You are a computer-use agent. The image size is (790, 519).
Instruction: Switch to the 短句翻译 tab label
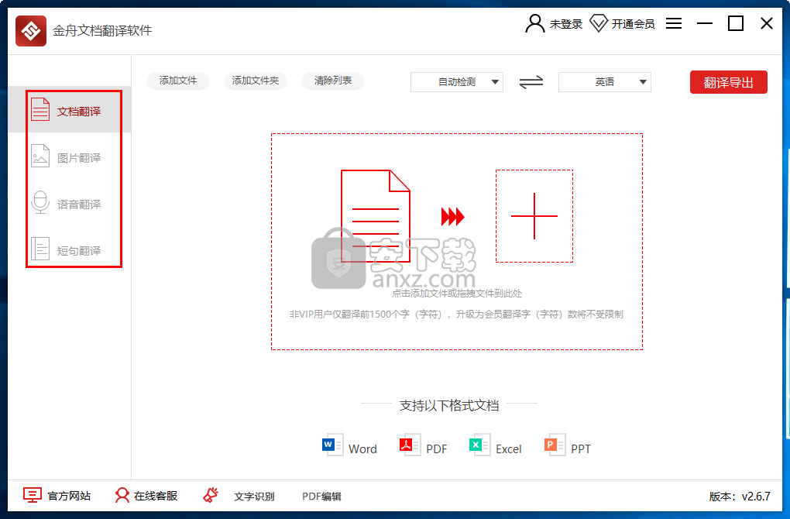[79, 251]
